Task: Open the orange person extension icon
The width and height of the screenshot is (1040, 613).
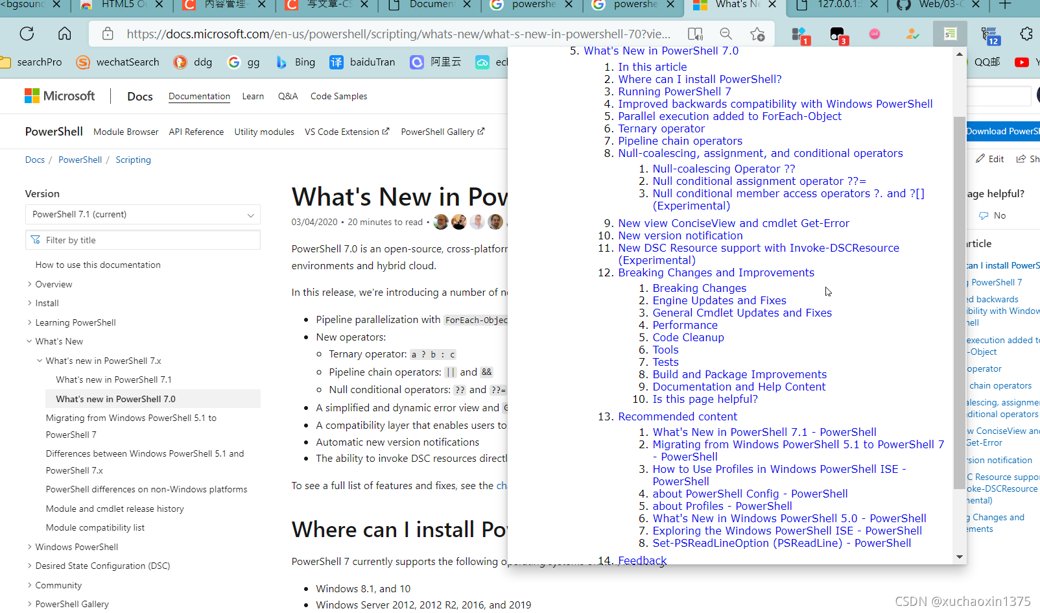Action: (912, 34)
